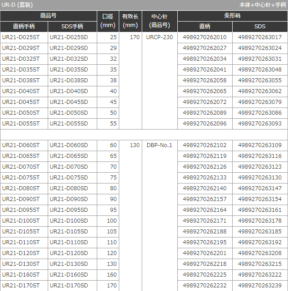
Task: Click the 条形码 column header
Action: [x=232, y=16]
